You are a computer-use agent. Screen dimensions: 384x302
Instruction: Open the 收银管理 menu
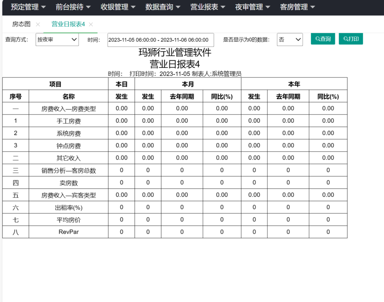click(118, 7)
